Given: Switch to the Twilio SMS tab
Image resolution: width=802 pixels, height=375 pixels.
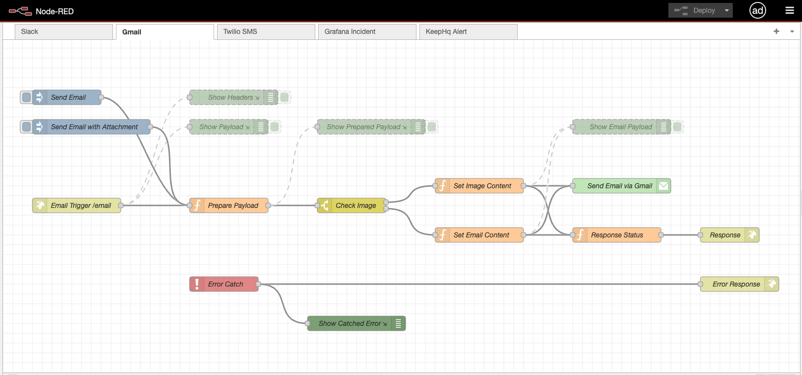Looking at the screenshot, I should pos(266,31).
